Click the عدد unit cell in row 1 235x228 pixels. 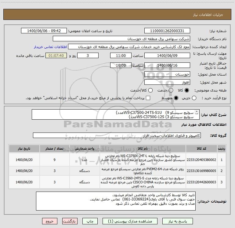coord(85,160)
